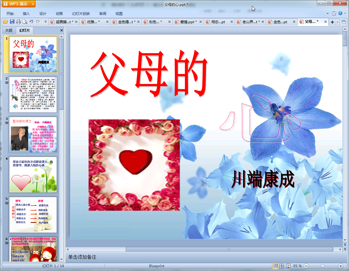Image resolution: width=349 pixels, height=271 pixels.
Task: Open the tab list window icon
Action: [343, 22]
